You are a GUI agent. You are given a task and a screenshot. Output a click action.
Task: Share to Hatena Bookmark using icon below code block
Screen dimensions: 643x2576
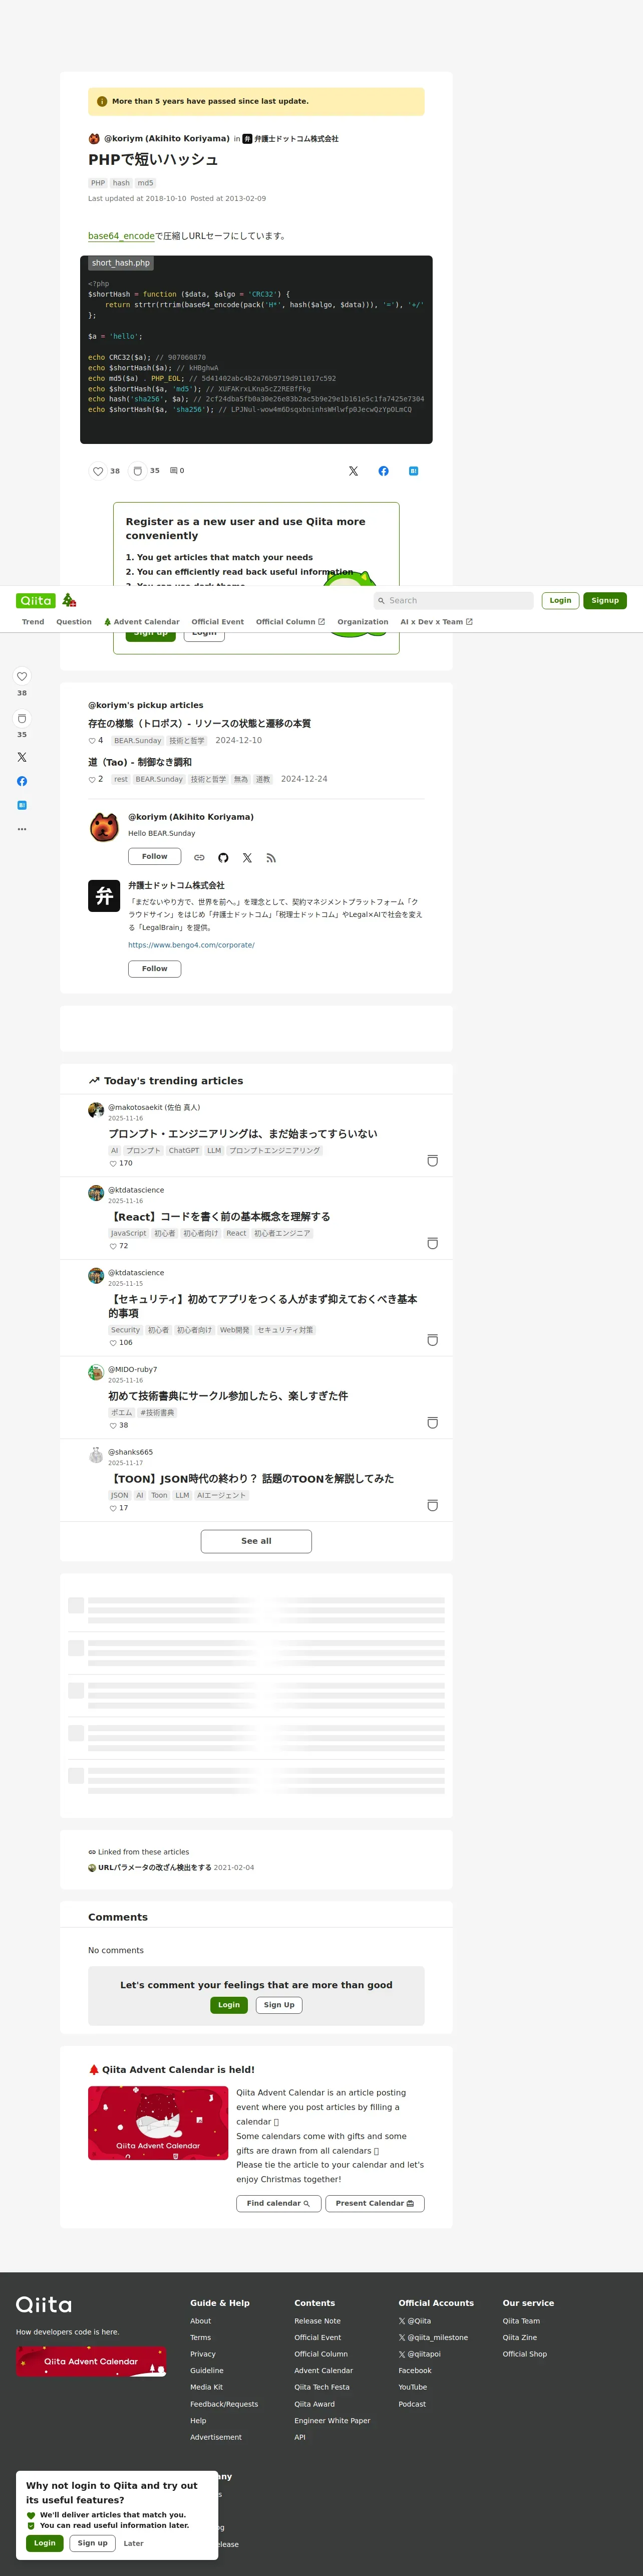(413, 471)
